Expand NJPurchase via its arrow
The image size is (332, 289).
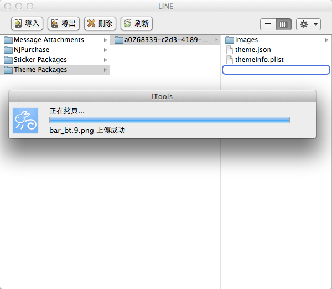tap(106, 50)
